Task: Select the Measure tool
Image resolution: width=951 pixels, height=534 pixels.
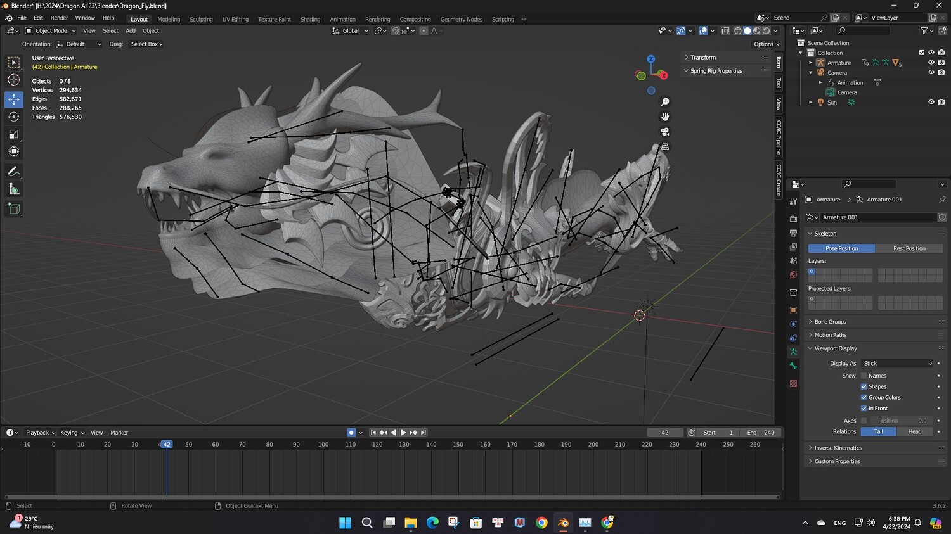Action: pos(13,189)
